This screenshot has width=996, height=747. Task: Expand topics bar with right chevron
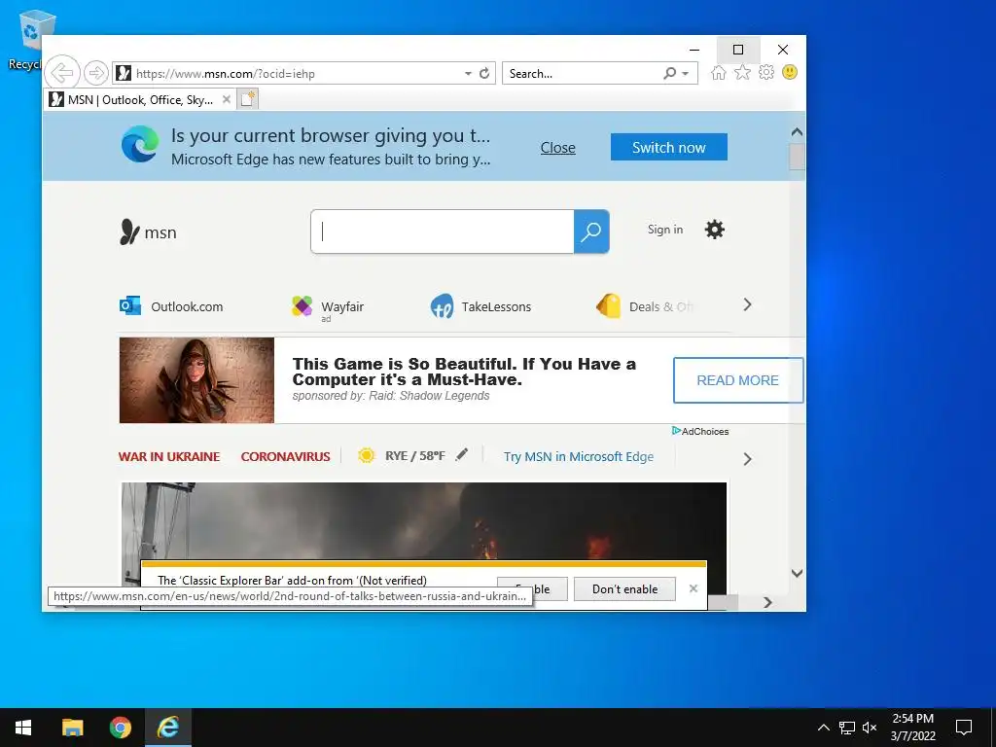748,459
